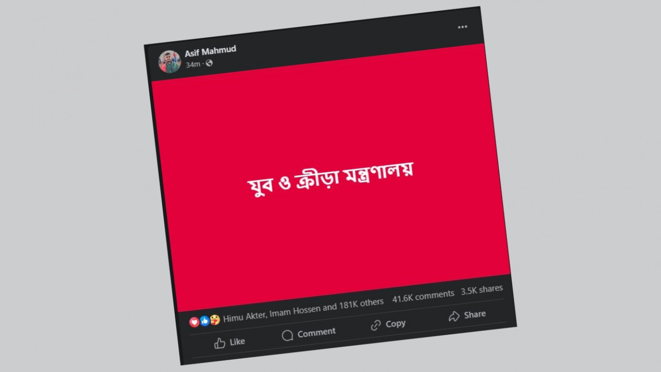Click the Share arrow icon
661x372 pixels.
tap(454, 316)
